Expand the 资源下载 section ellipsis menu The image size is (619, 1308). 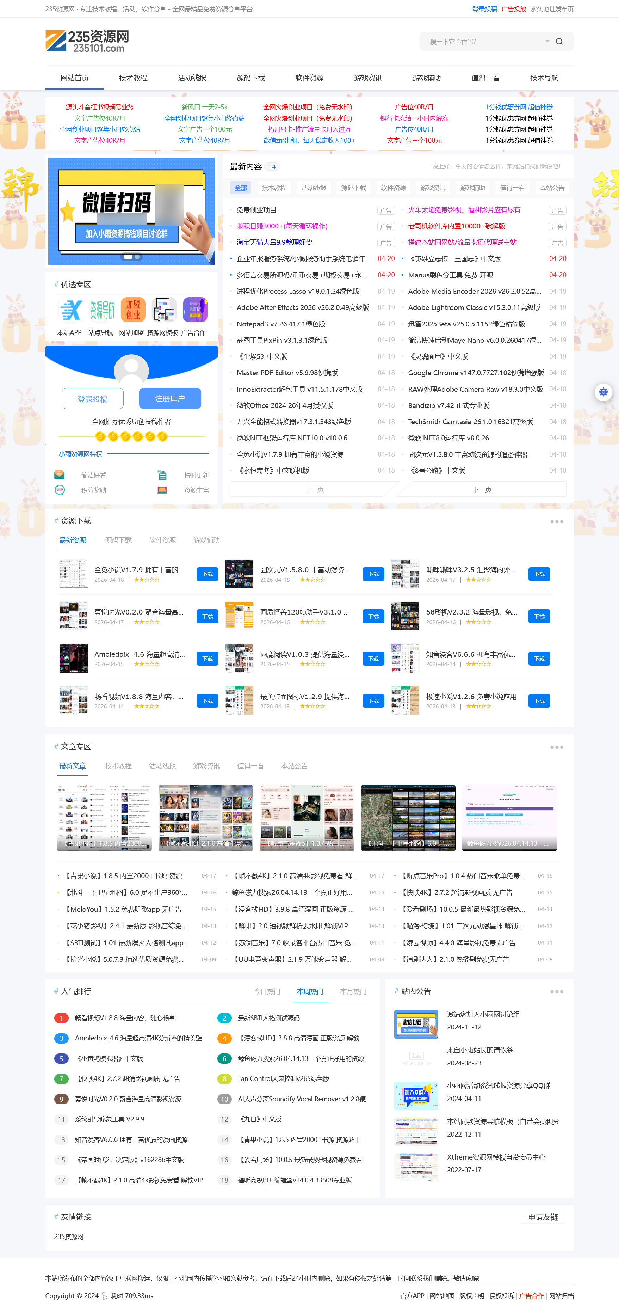[557, 521]
